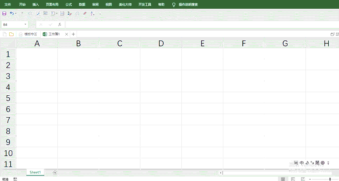Click the yellow open folder icon
Screen dimensions: 339x181
tap(11, 34)
